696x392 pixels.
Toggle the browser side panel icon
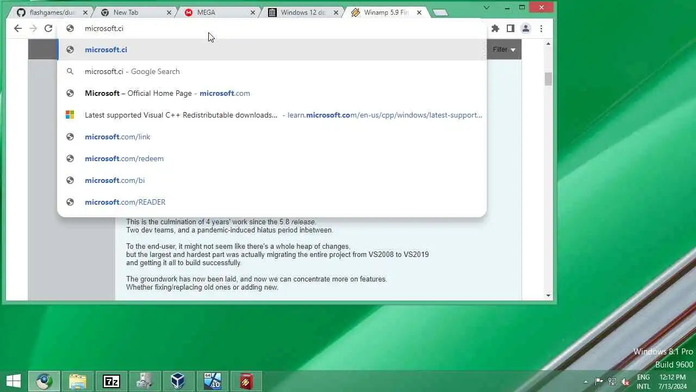511,28
